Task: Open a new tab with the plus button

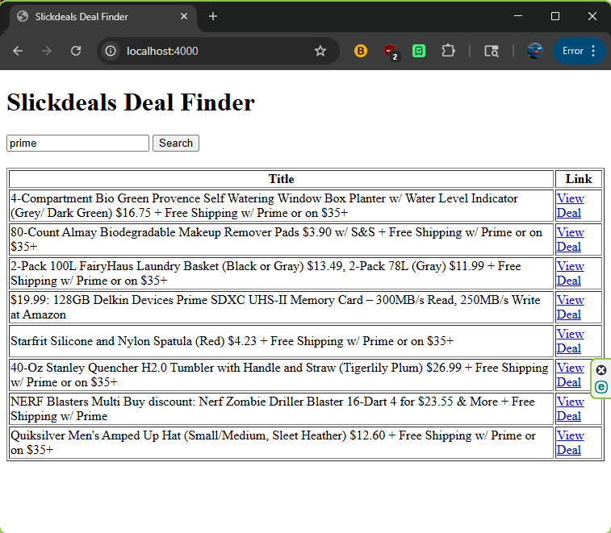Action: coord(213,16)
